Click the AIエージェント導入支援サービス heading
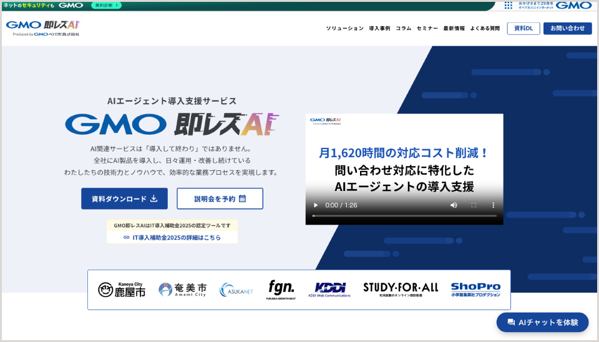 [x=172, y=101]
